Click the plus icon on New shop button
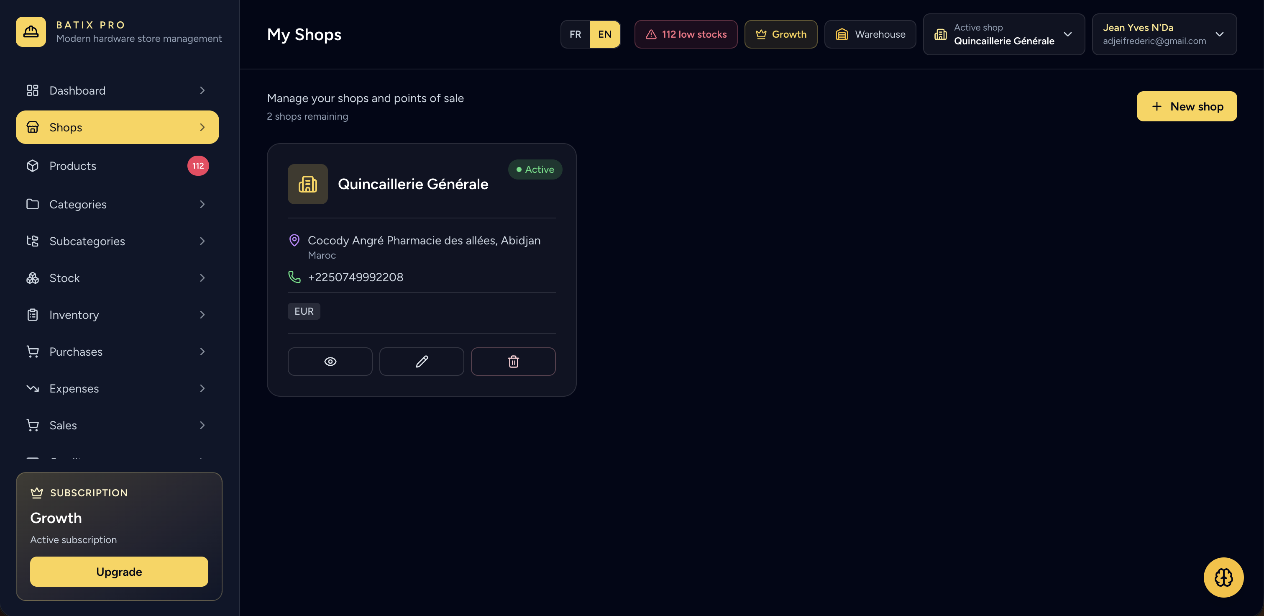 click(1157, 107)
